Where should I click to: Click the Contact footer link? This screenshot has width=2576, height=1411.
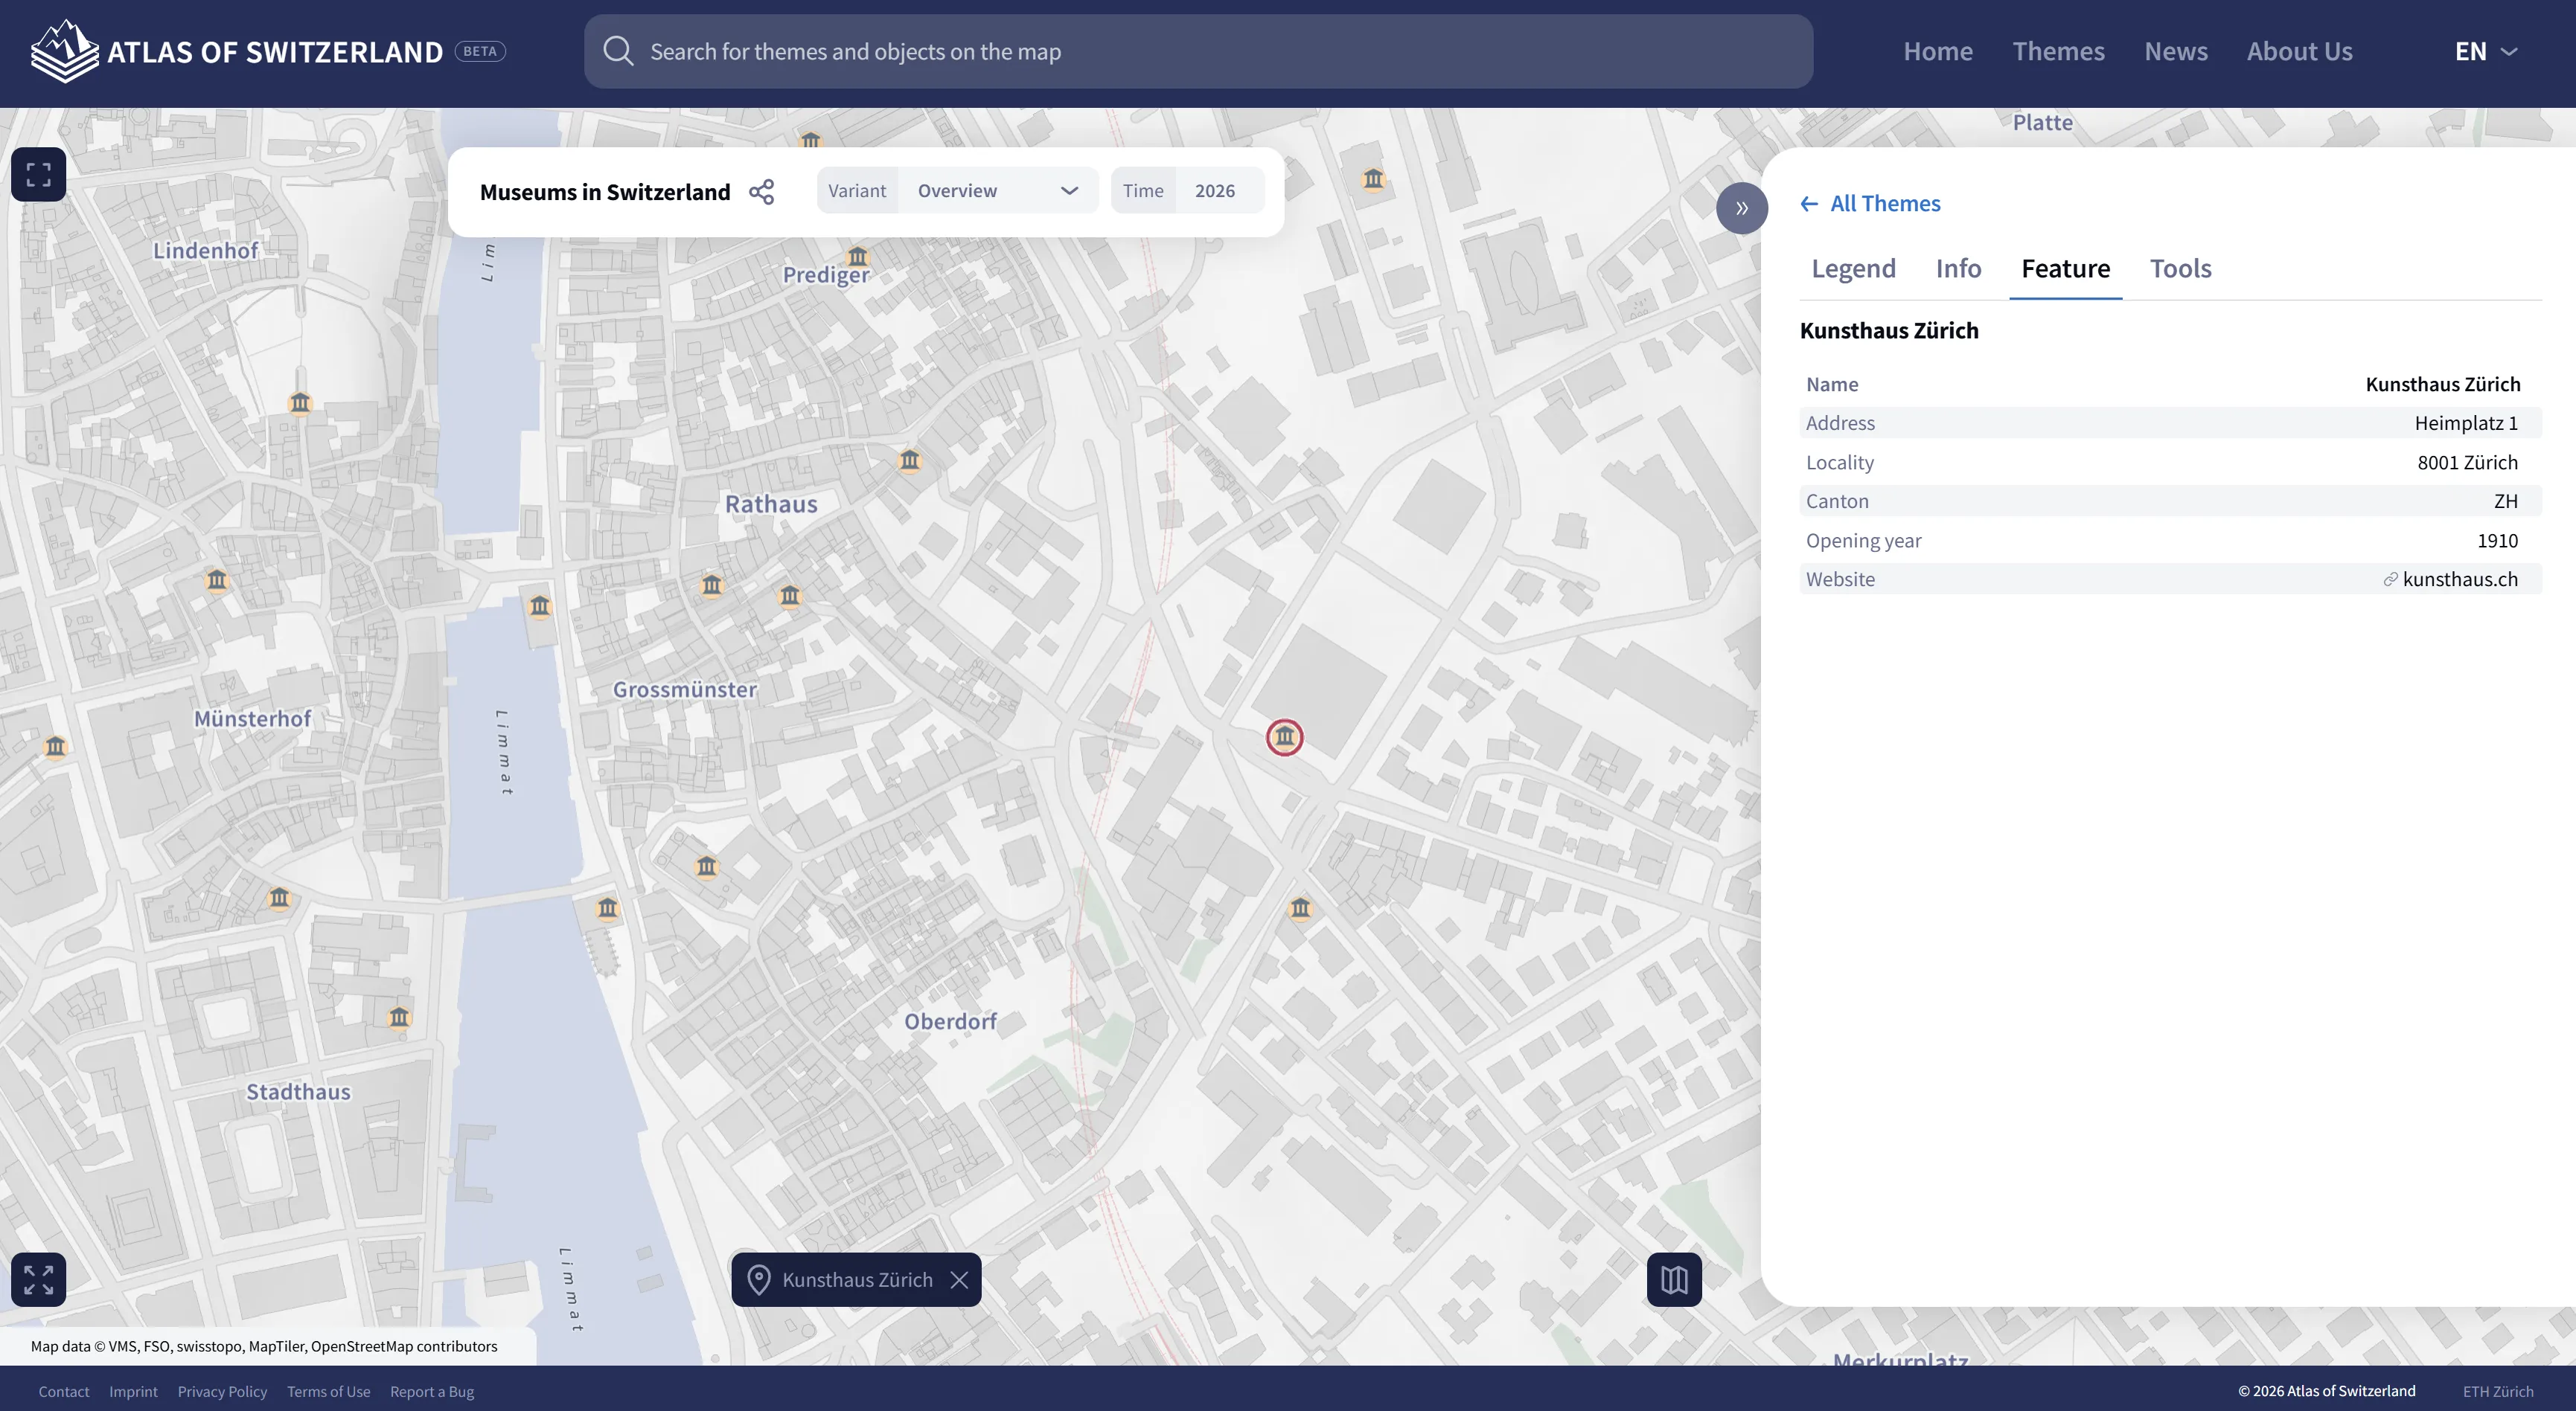click(x=64, y=1391)
